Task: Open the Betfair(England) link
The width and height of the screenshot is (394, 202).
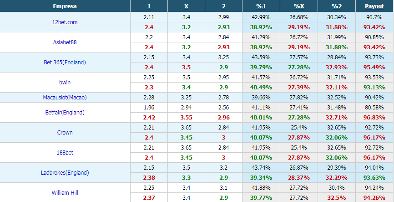Action: coord(65,113)
